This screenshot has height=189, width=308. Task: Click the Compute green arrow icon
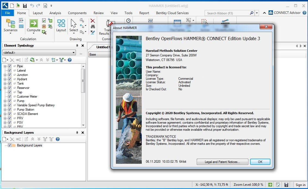coord(33,23)
